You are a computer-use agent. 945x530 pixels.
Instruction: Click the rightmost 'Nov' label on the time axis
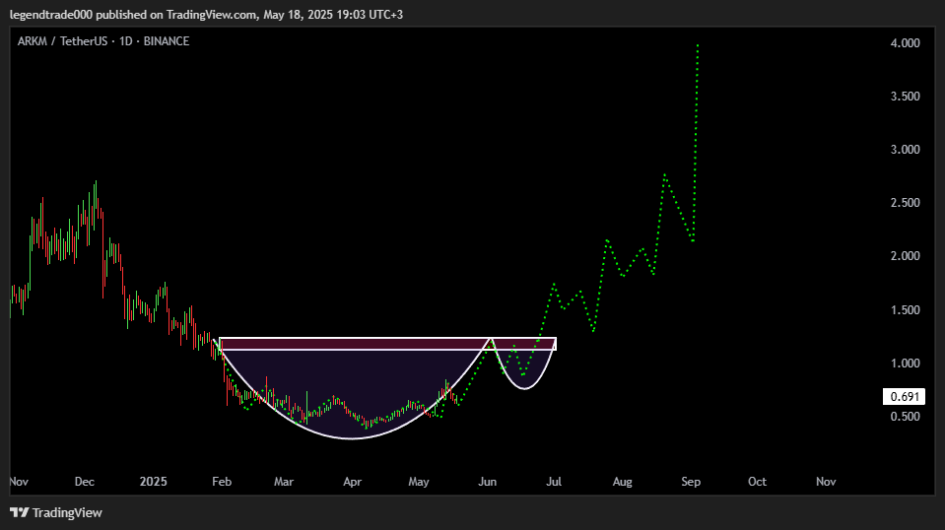(x=826, y=481)
